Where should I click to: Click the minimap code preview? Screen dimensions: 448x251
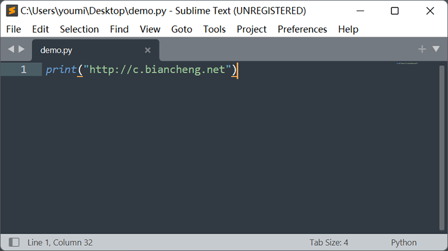[x=407, y=63]
